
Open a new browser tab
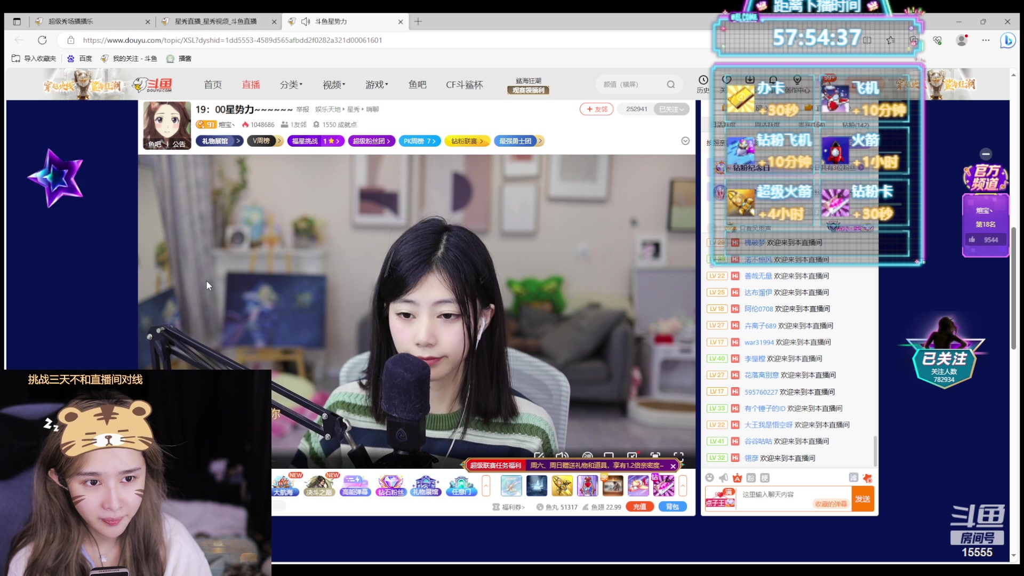(x=418, y=21)
